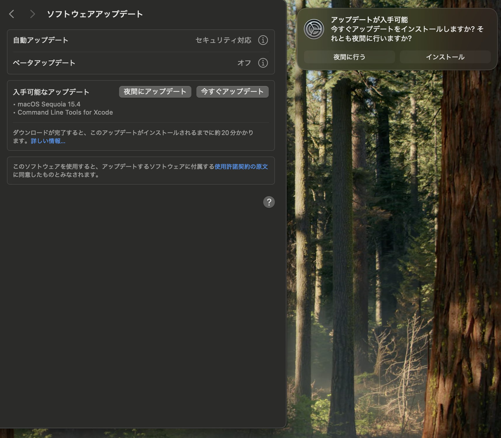Select Command Line Tools for Xcode item
This screenshot has height=438, width=501.
pos(65,113)
